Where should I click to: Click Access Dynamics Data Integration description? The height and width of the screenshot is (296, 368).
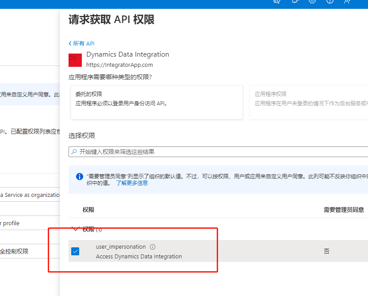[139, 257]
